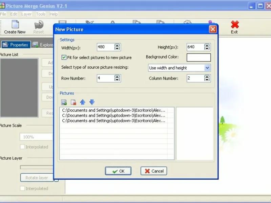Open the source picture resizing type dropdown
The image size is (271, 203).
[207, 68]
